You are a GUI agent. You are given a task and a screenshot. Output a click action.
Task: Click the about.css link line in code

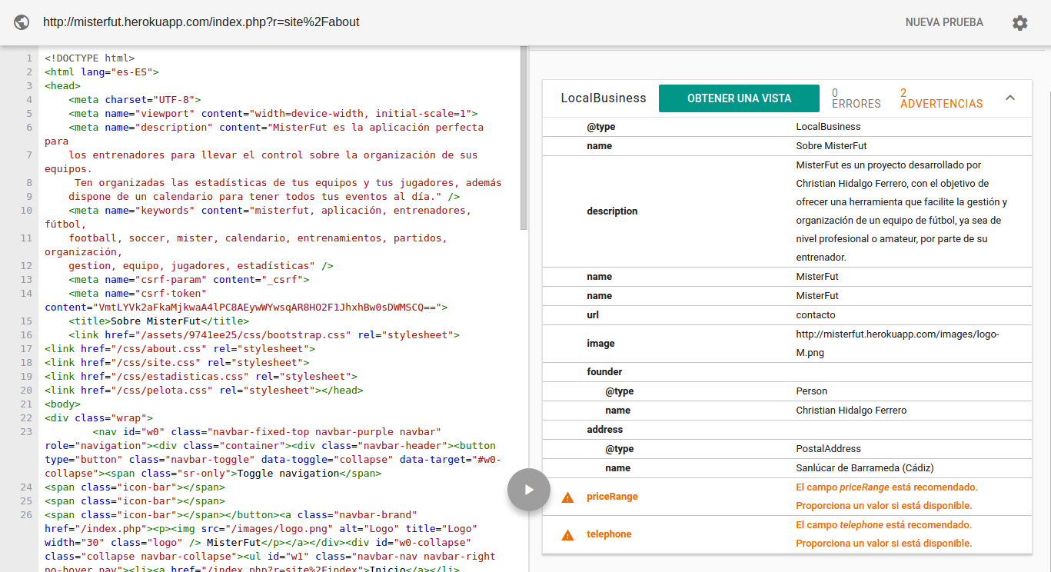(x=180, y=349)
